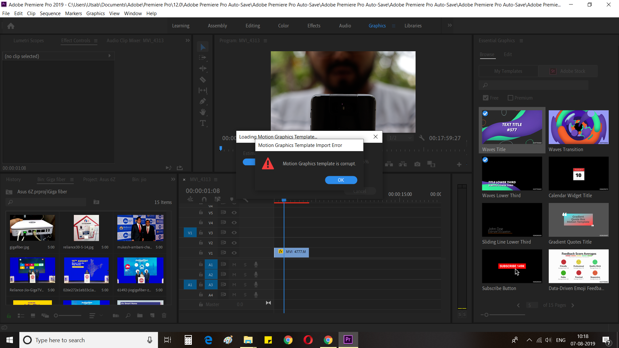The height and width of the screenshot is (348, 619).
Task: Click OK in the import error dialog
Action: point(341,180)
